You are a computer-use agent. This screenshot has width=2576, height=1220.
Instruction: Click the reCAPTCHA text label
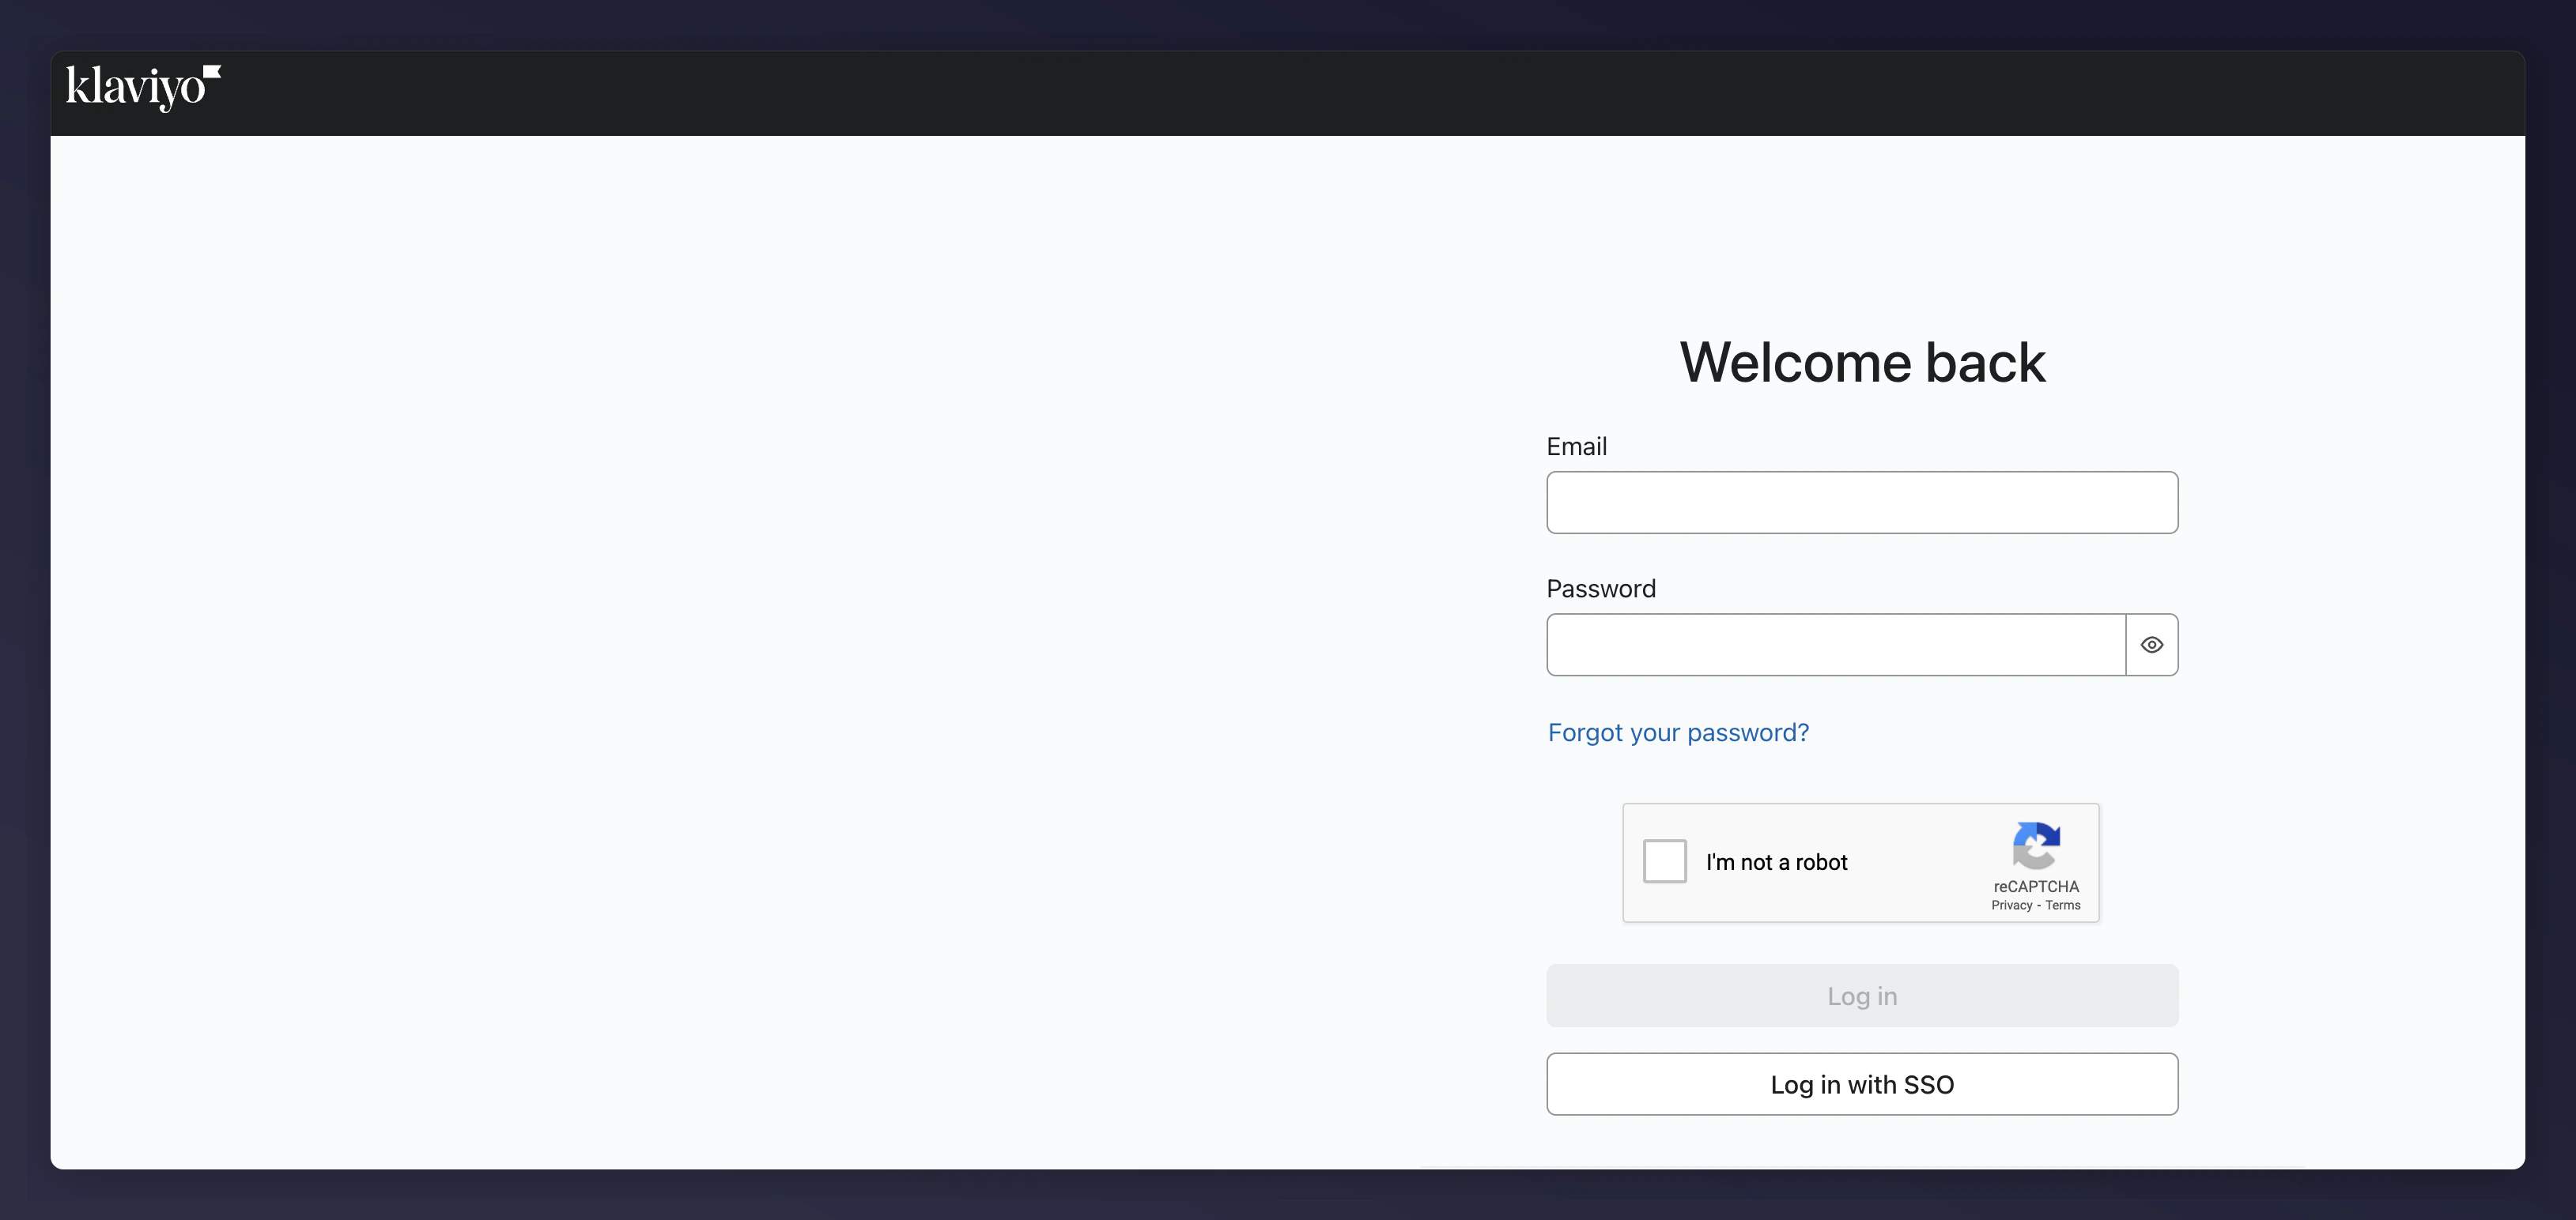click(x=2036, y=887)
